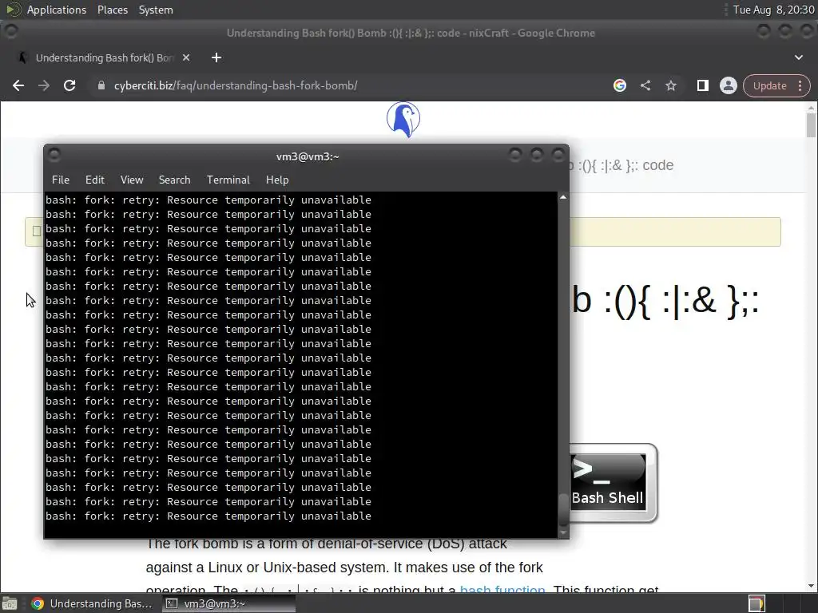Share this page icon
818x613 pixels.
coord(645,85)
